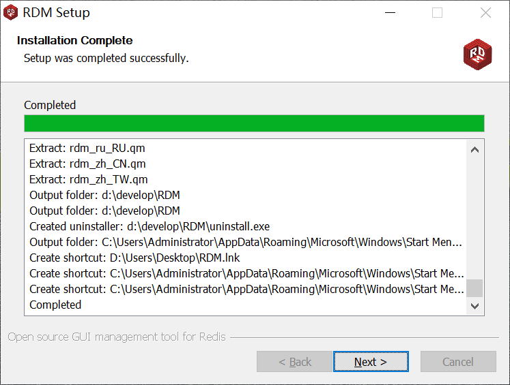Click the RDM icon in title bar
This screenshot has height=385, width=510.
pos(11,12)
